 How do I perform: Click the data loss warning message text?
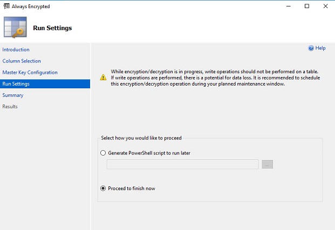[x=215, y=78]
